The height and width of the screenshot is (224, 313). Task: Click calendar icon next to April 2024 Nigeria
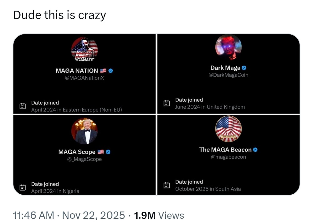tap(23, 187)
